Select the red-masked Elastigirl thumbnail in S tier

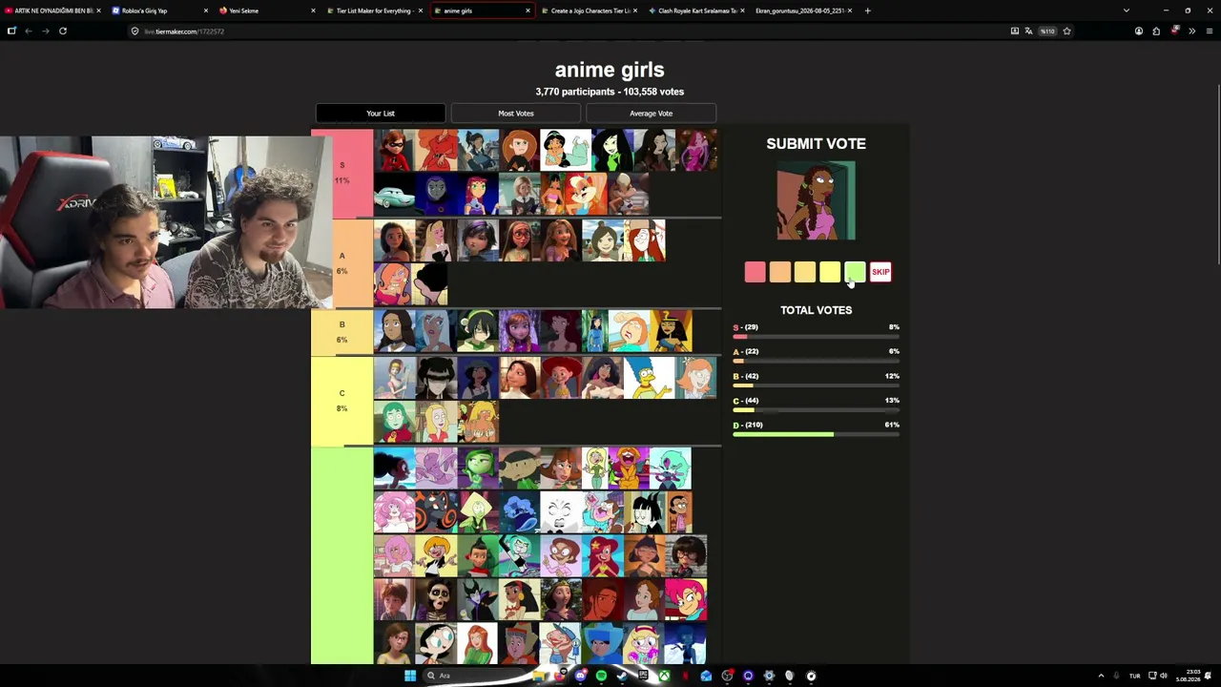tap(395, 150)
